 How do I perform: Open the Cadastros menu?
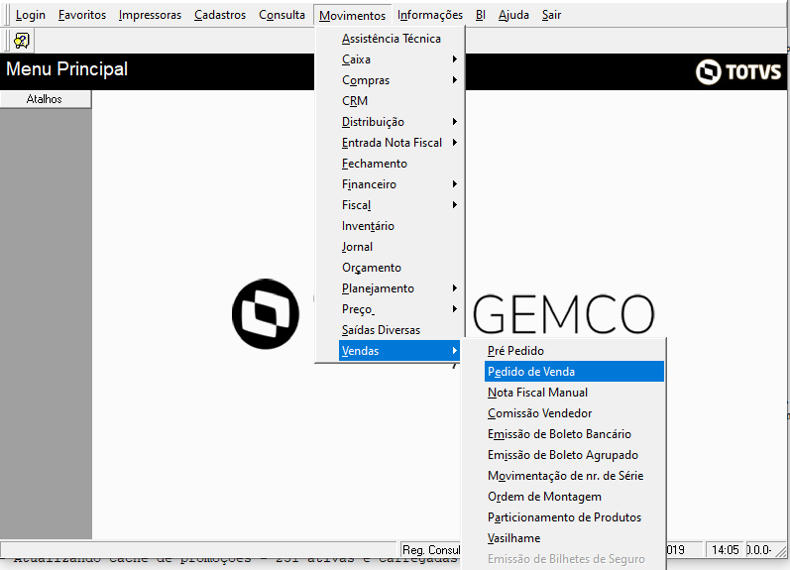pos(220,15)
